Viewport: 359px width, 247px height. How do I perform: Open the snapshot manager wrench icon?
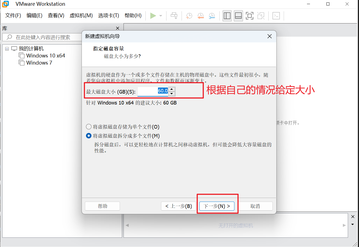(212, 16)
